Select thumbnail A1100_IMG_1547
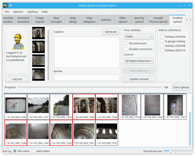The image size is (195, 156). [x=175, y=107]
